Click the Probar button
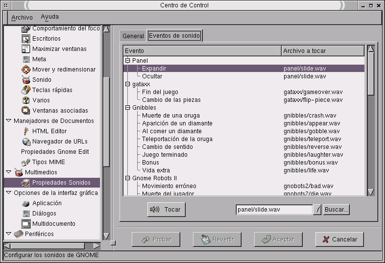 click(x=156, y=239)
